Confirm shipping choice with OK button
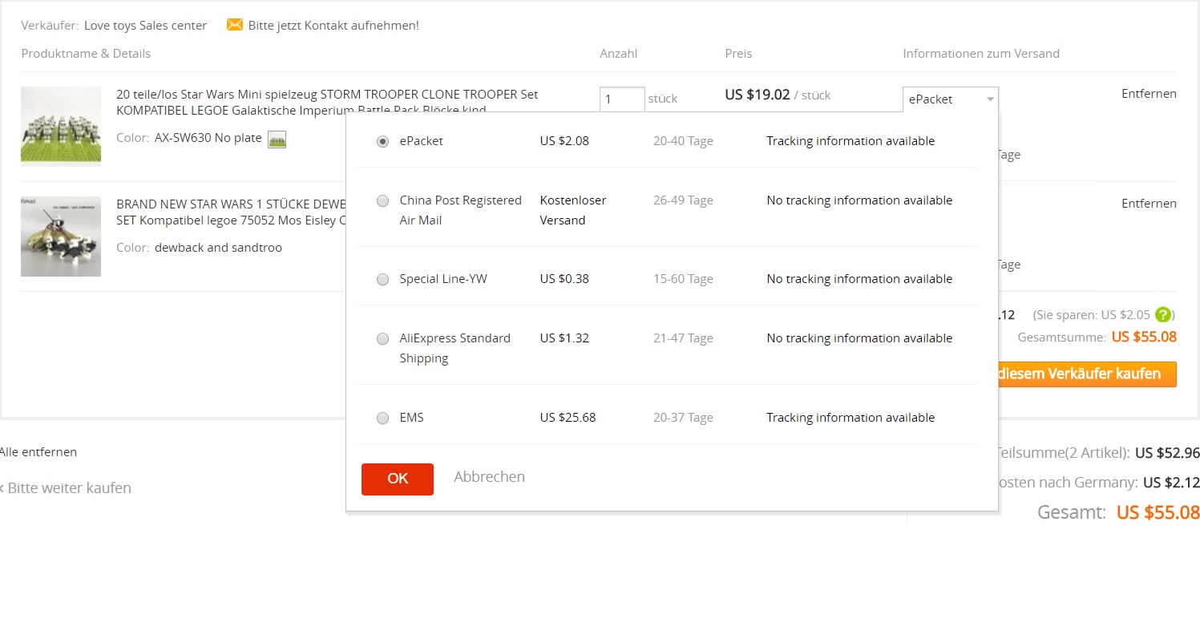 point(398,479)
